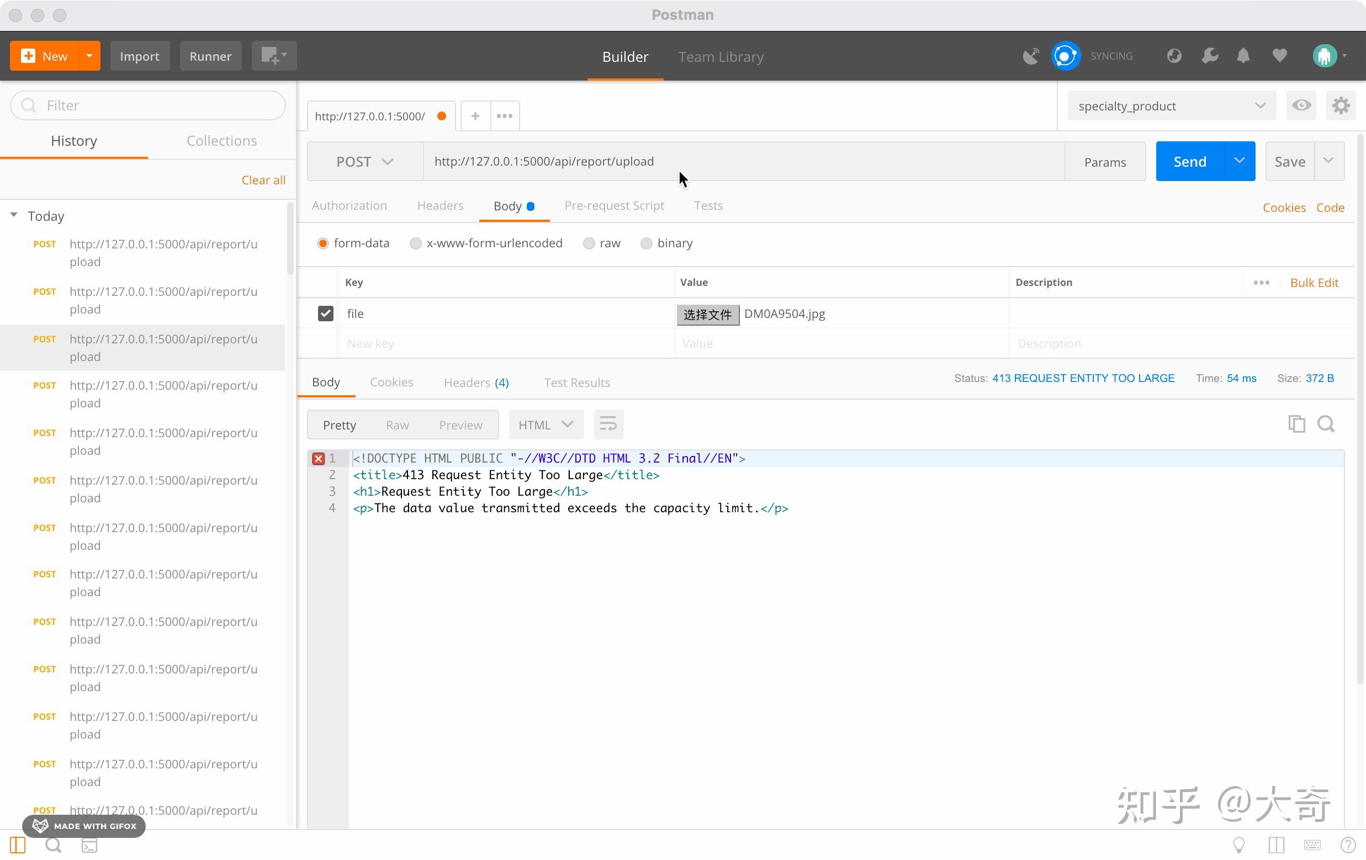The width and height of the screenshot is (1366, 860).
Task: Copy the response body with copy icon
Action: (x=1296, y=424)
